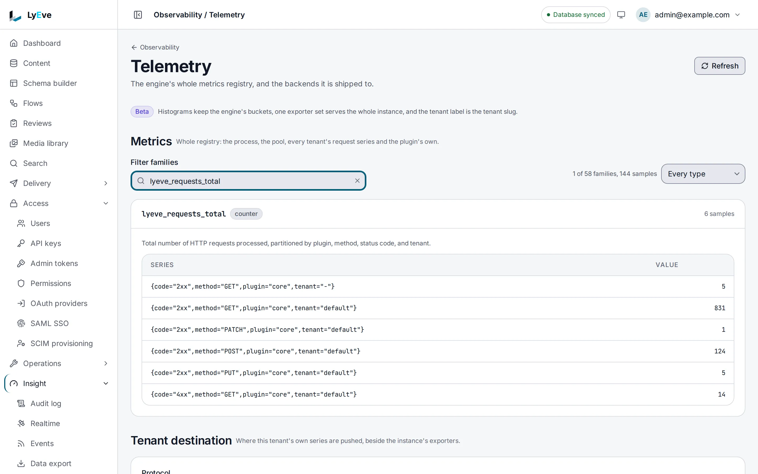This screenshot has width=758, height=474.
Task: Collapse the Insight menu chevron
Action: tap(106, 383)
